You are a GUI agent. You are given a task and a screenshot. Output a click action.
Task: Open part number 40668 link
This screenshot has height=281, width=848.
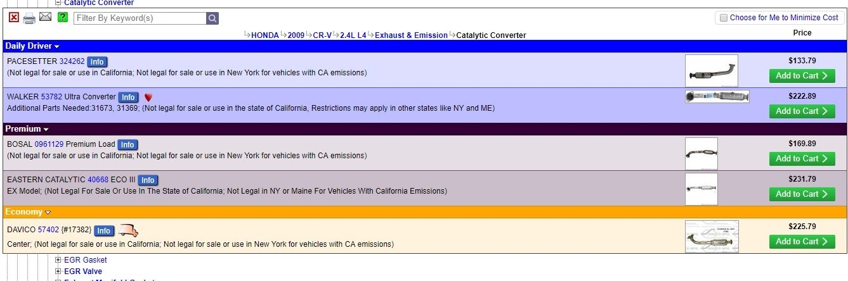(x=98, y=180)
